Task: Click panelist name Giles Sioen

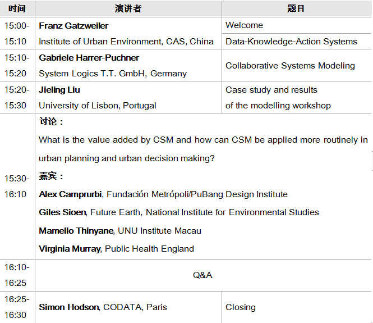Action: tap(62, 212)
